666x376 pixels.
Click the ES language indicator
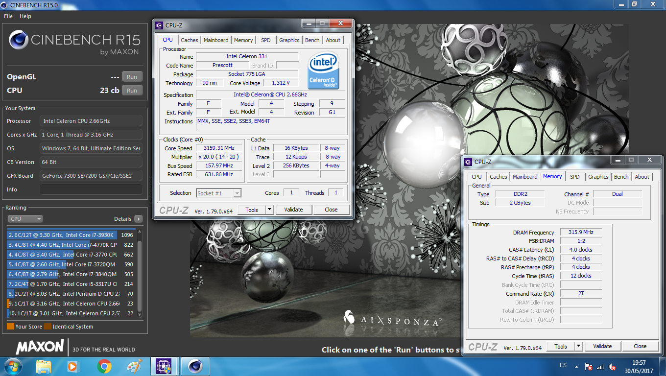tap(563, 366)
